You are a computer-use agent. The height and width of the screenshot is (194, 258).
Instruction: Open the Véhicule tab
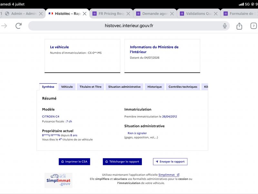coord(67,87)
